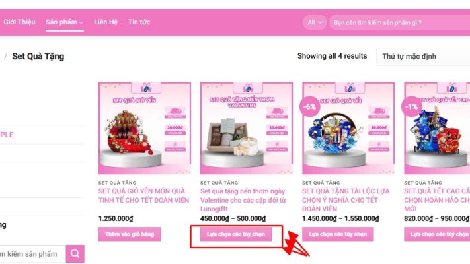Open the Set quà giỏ yến thumbnail
Image resolution: width=470 pixels, height=264 pixels.
[x=145, y=128]
